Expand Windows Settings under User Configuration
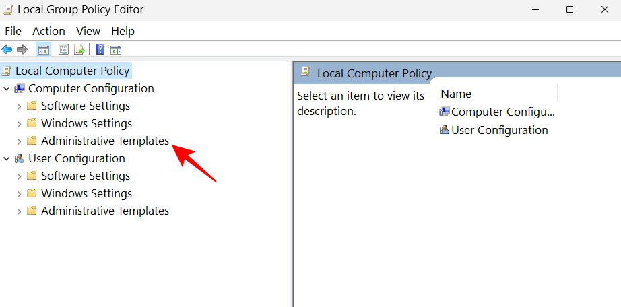Viewport: 621px width, 307px height. pyautogui.click(x=19, y=194)
